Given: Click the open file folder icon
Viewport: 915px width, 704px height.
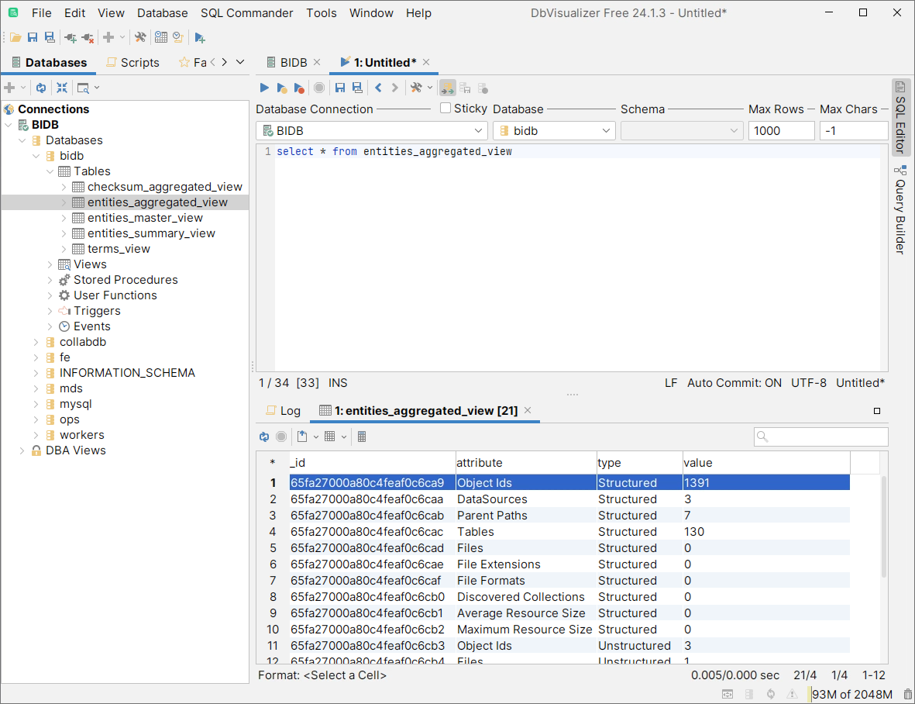Looking at the screenshot, I should click(15, 37).
